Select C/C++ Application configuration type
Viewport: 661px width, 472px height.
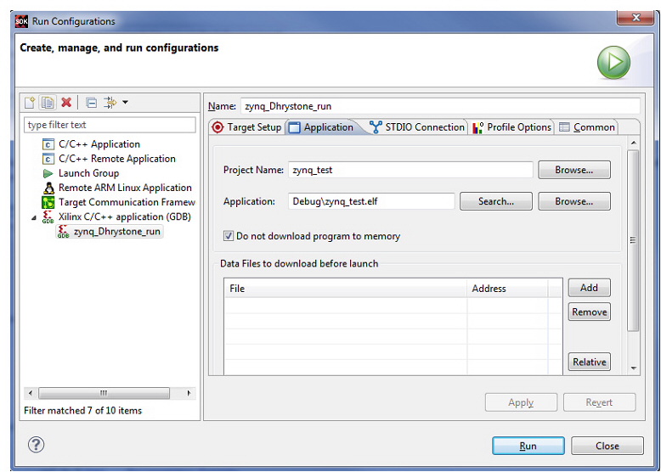(99, 144)
